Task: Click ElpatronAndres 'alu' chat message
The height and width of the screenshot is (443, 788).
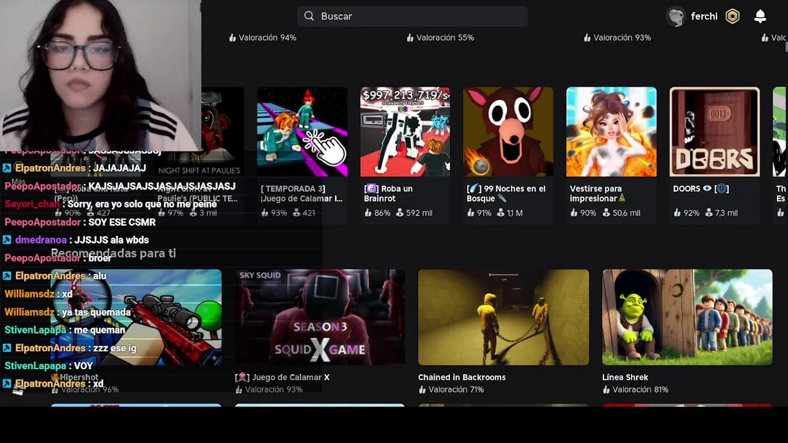Action: click(100, 276)
